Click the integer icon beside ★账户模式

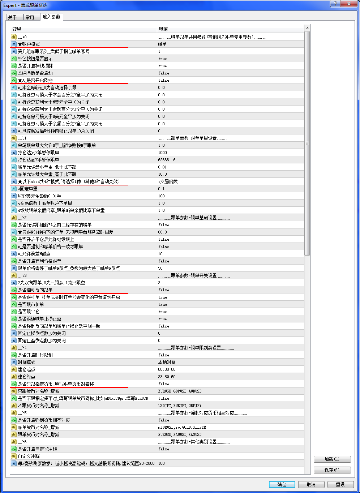[13, 44]
